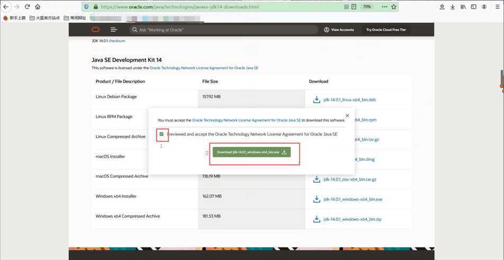Click the 'Java SE Development Kit 14' heading

click(x=127, y=60)
